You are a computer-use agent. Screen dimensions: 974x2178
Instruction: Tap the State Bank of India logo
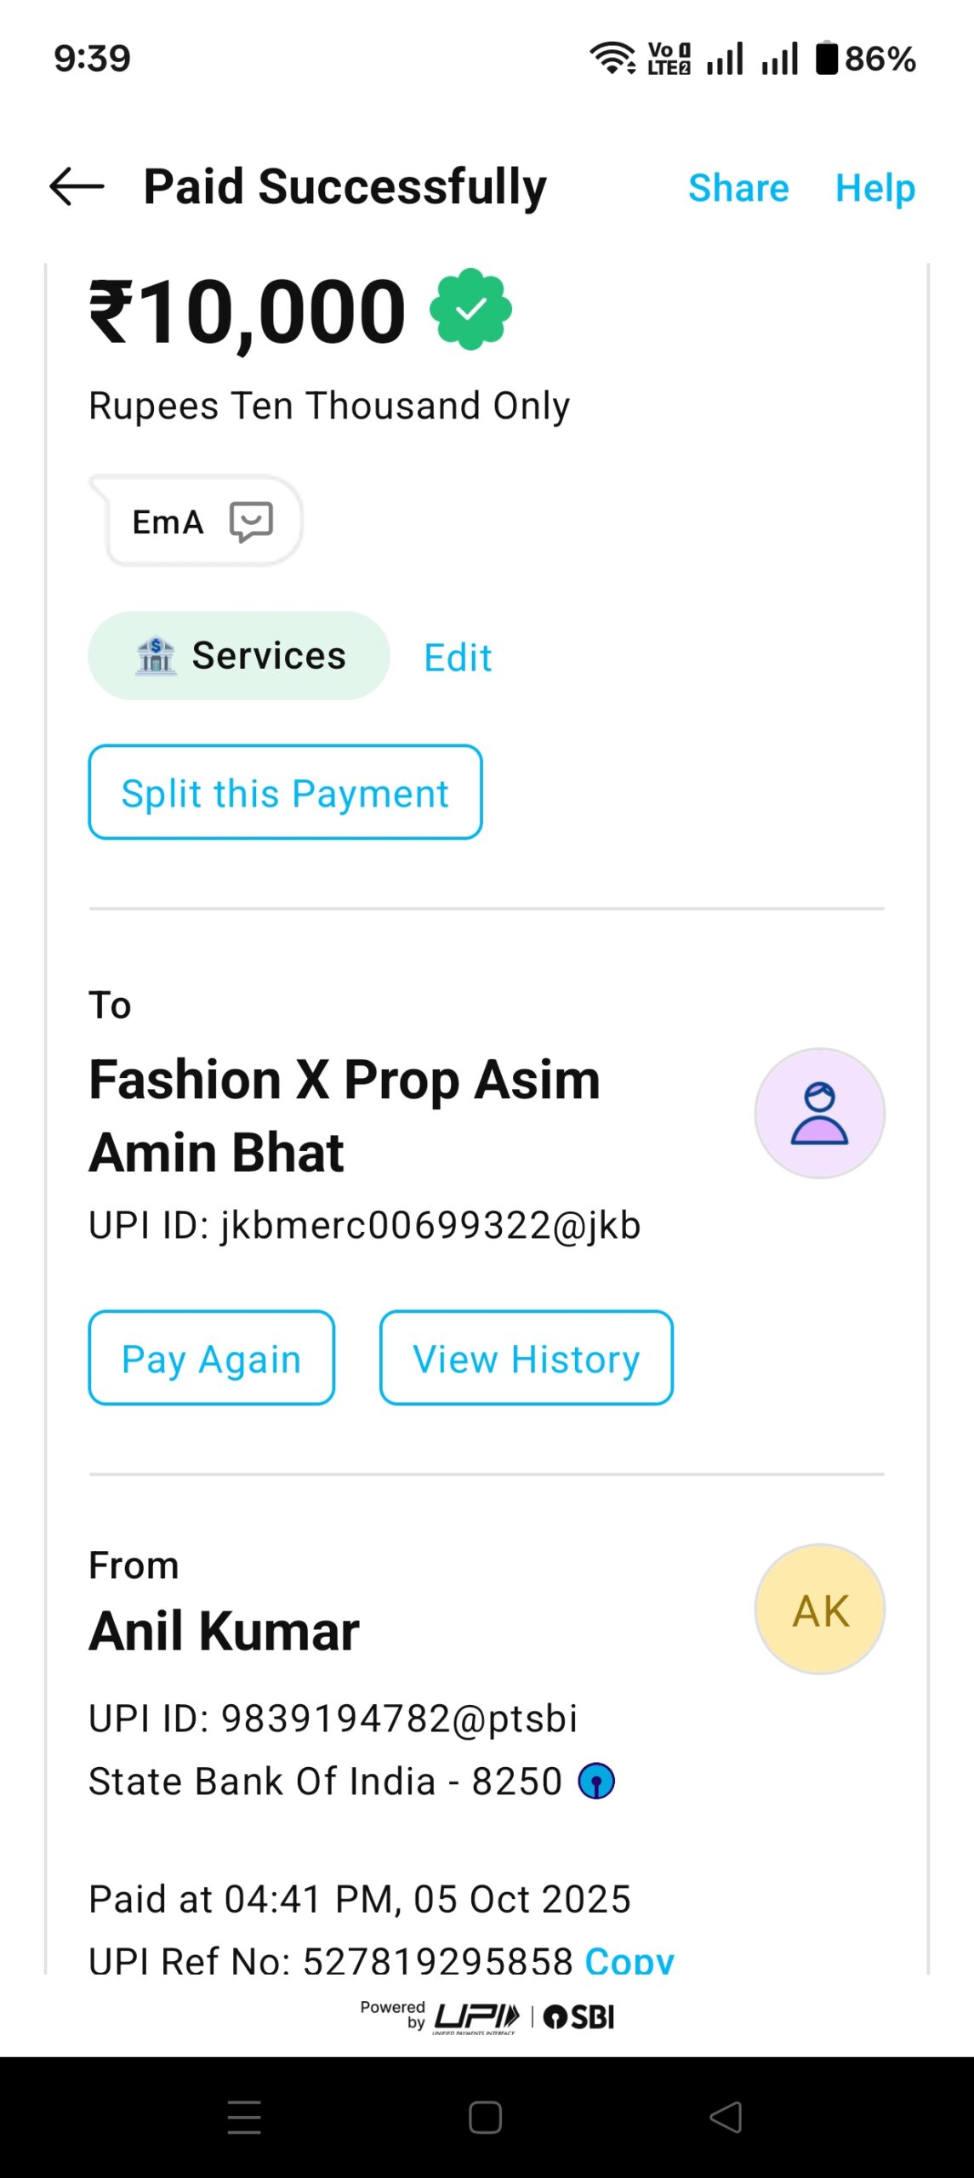point(596,1781)
